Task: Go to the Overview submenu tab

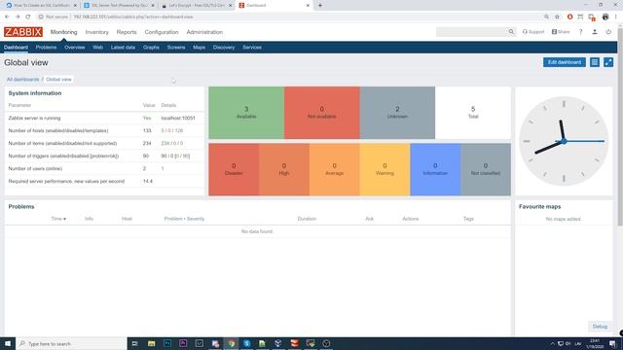Action: click(x=75, y=48)
